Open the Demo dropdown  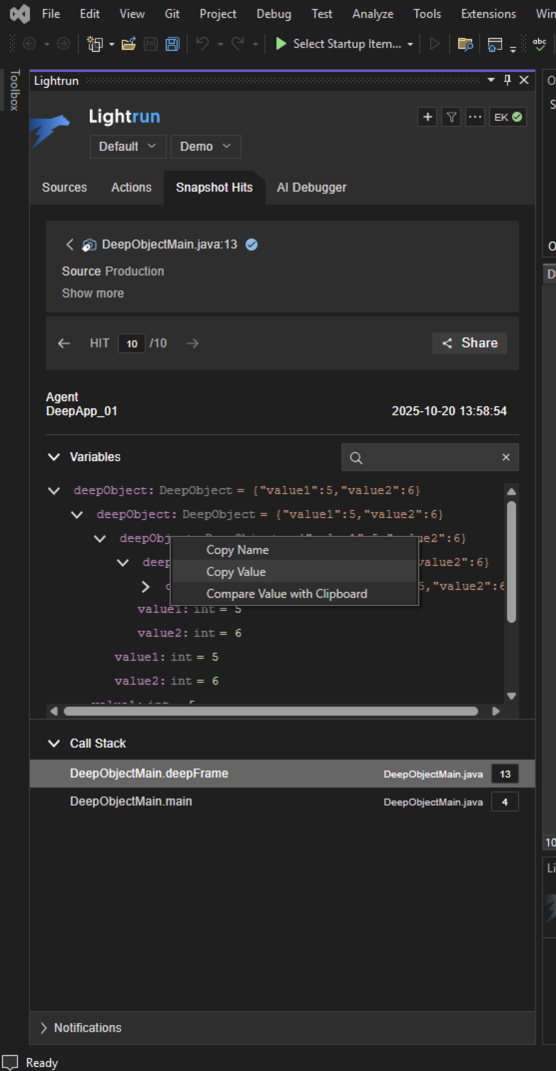206,147
